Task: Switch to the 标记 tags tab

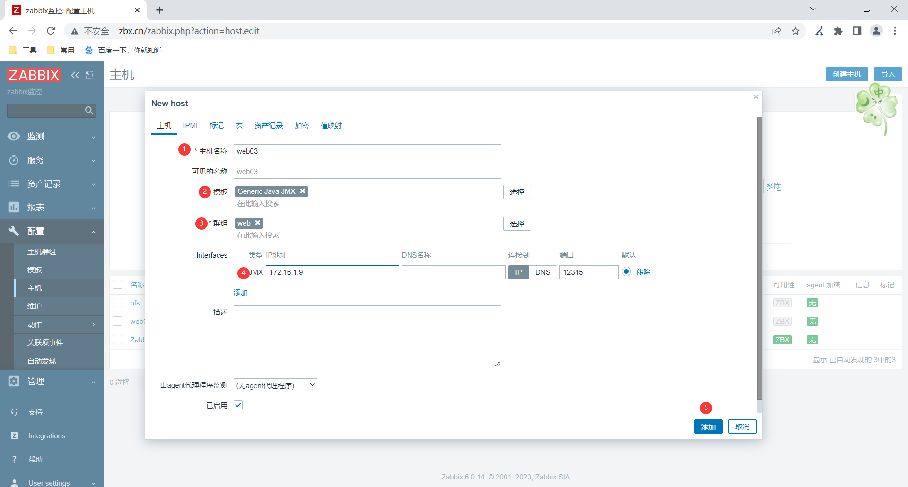Action: (x=217, y=125)
